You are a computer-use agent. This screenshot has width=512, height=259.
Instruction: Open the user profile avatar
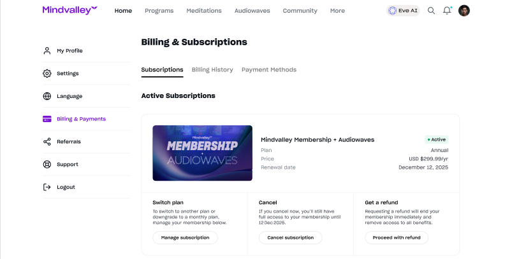tap(464, 11)
